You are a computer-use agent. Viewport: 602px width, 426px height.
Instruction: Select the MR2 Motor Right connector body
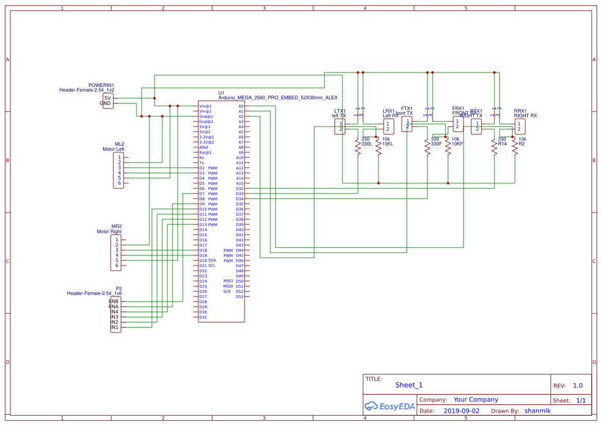(116, 253)
